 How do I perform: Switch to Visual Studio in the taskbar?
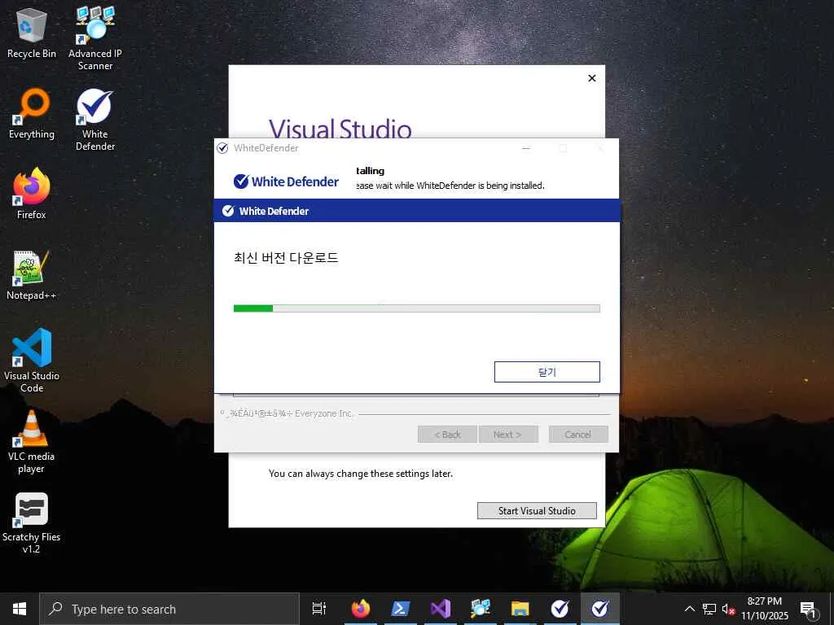point(441,609)
